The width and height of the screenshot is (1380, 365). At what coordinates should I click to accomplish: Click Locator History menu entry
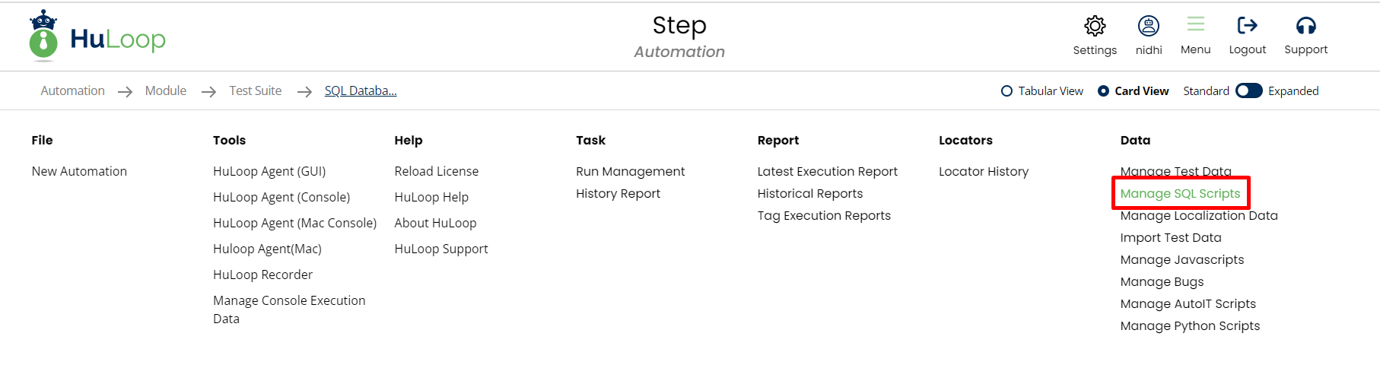(x=983, y=172)
